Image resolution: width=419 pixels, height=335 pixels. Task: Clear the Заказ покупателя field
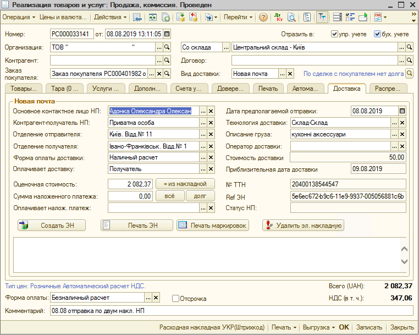(159, 74)
